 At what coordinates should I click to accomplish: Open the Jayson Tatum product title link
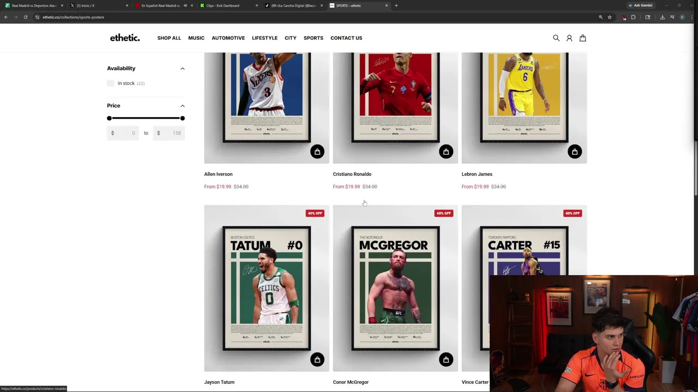pyautogui.click(x=219, y=382)
